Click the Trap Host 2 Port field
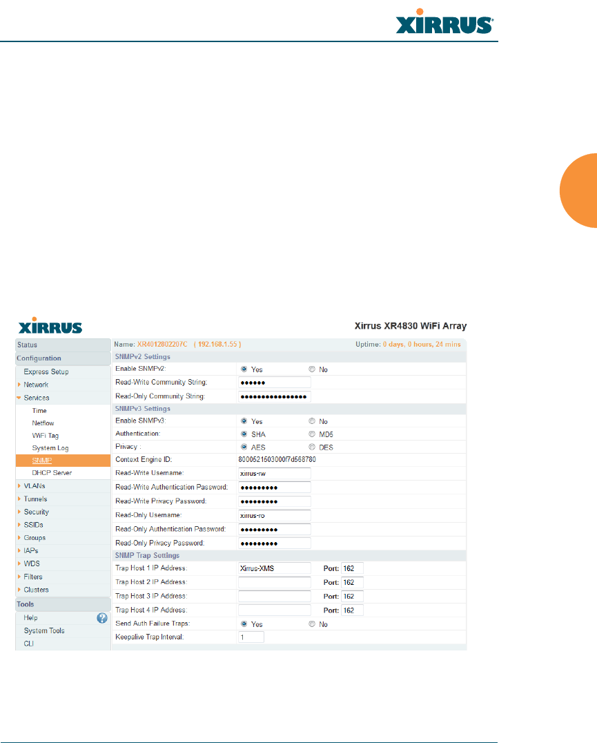This screenshot has width=597, height=743. (x=352, y=582)
